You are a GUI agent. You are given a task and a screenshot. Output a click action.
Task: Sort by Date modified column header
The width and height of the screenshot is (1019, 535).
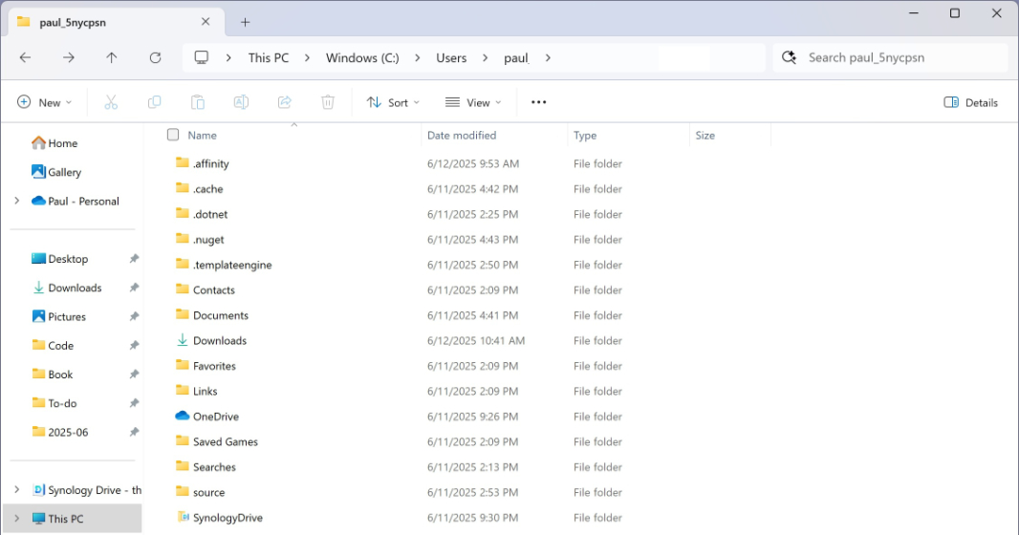click(462, 136)
